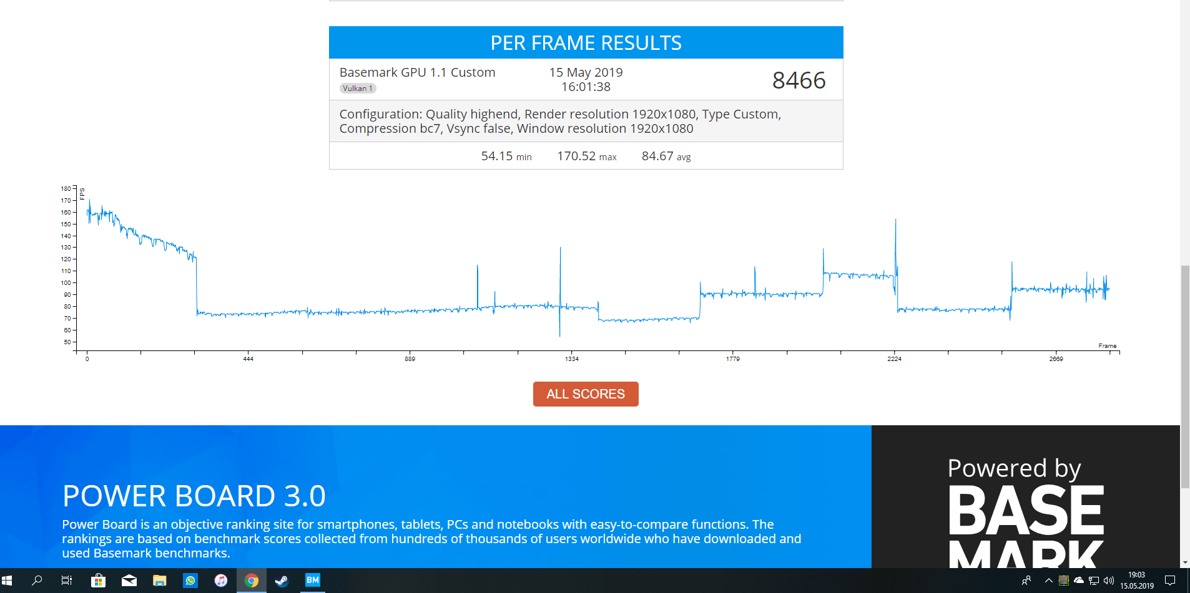Open the Windows Start menu
Screen dimensions: 1190x593
(x=7, y=581)
